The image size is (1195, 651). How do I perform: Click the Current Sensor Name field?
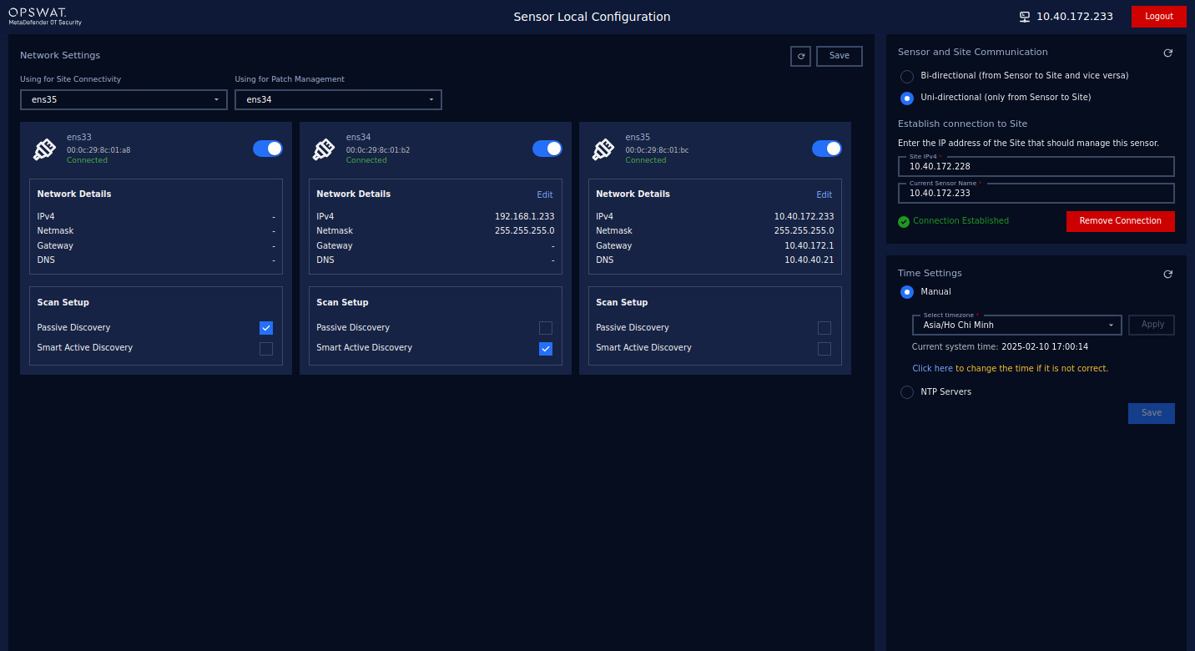1036,193
